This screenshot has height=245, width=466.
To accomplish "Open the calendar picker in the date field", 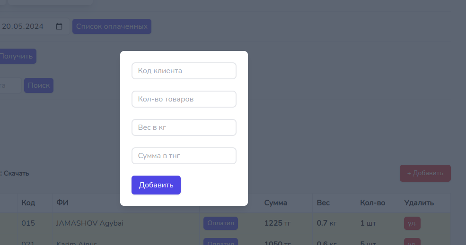I will click(59, 26).
